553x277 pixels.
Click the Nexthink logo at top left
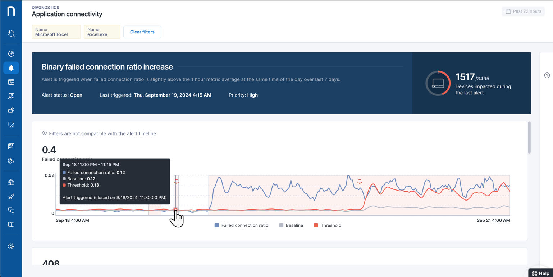[11, 11]
